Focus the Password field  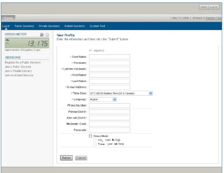[x=110, y=63]
